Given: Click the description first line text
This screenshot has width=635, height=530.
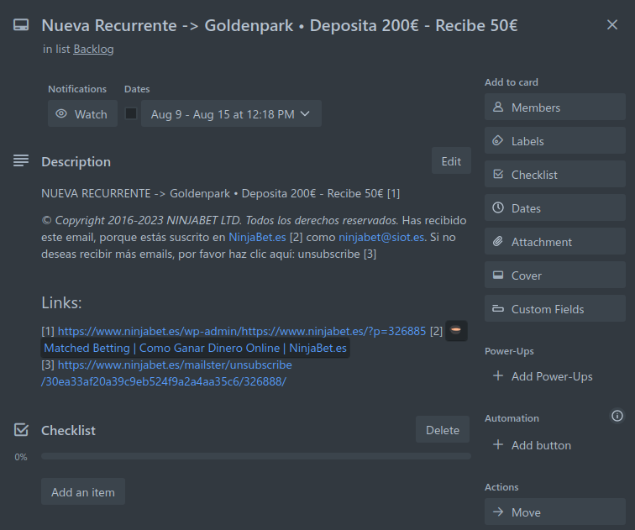Looking at the screenshot, I should point(221,193).
